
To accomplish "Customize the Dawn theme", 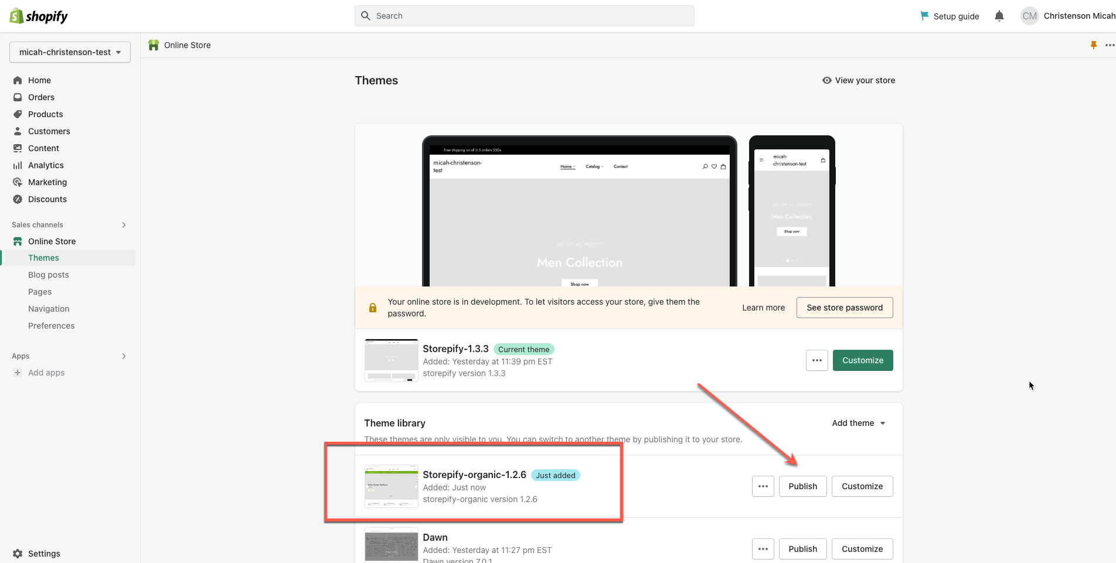I will (862, 549).
